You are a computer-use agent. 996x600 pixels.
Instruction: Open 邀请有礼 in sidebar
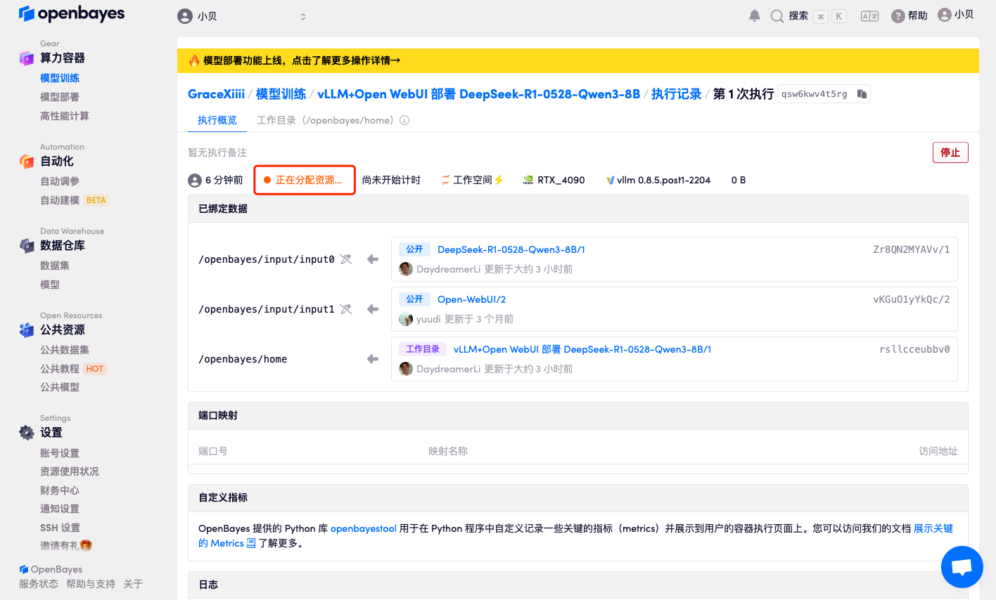point(66,546)
